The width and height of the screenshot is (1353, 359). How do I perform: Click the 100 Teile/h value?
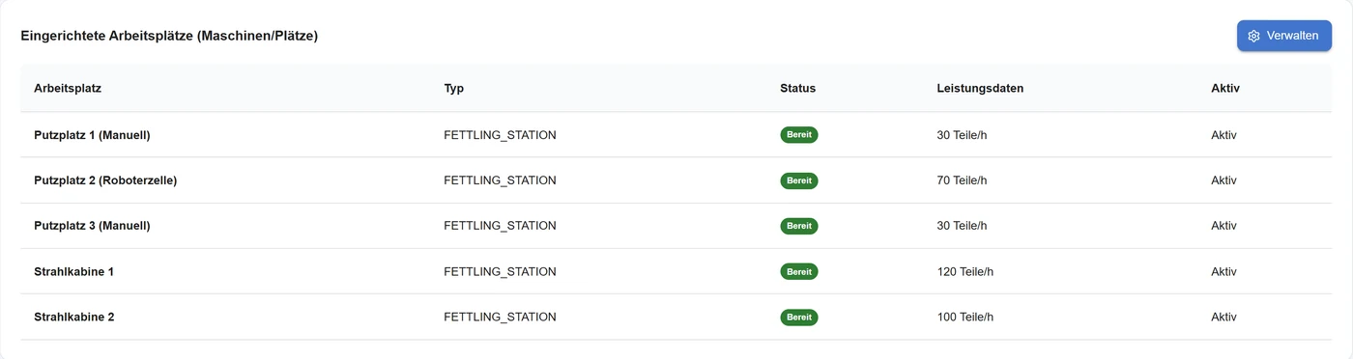tap(965, 317)
